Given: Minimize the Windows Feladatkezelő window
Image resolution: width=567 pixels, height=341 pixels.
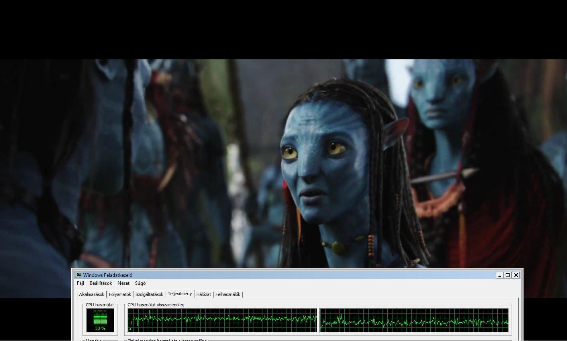Looking at the screenshot, I should point(500,275).
